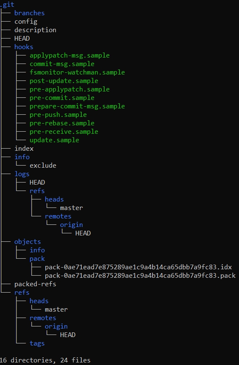Click the config file name
The height and width of the screenshot is (365, 239).
tap(25, 22)
